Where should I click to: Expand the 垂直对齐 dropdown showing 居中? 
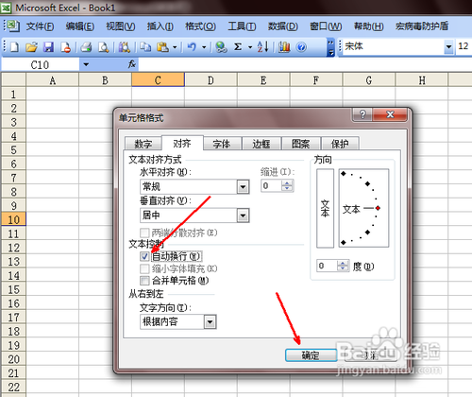pyautogui.click(x=243, y=216)
